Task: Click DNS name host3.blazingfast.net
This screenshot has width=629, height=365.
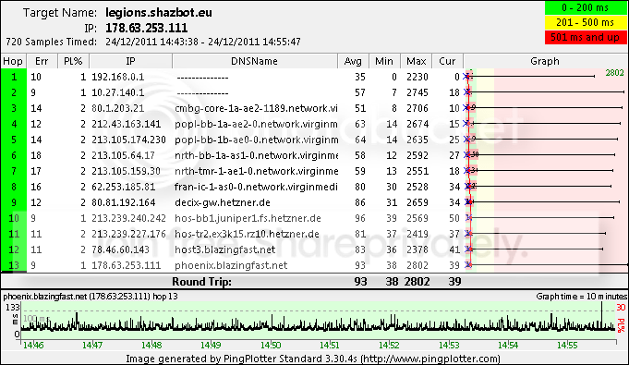Action: click(224, 249)
